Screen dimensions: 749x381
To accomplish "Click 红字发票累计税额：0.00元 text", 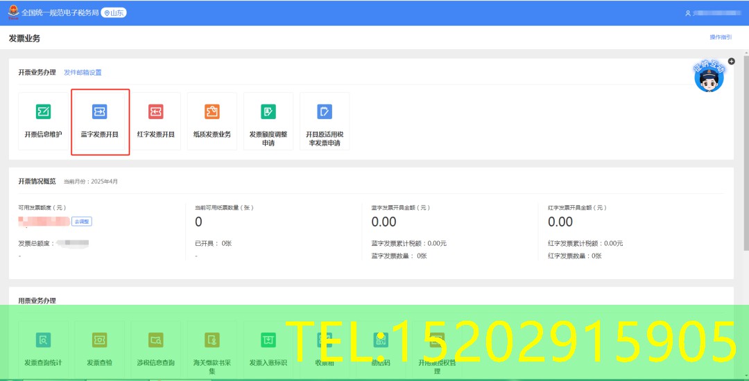I will coord(585,243).
